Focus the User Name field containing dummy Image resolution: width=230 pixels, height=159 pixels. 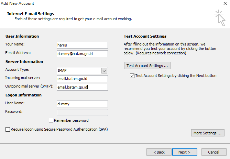[82, 104]
